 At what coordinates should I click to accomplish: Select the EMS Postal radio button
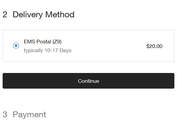click(16, 46)
